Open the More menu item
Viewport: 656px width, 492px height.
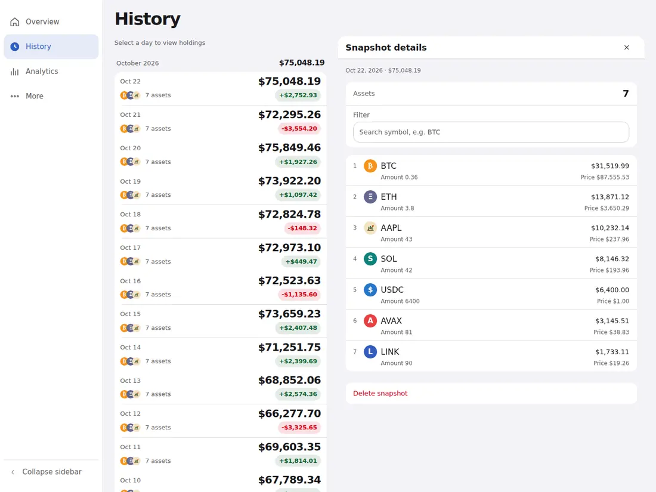point(51,96)
